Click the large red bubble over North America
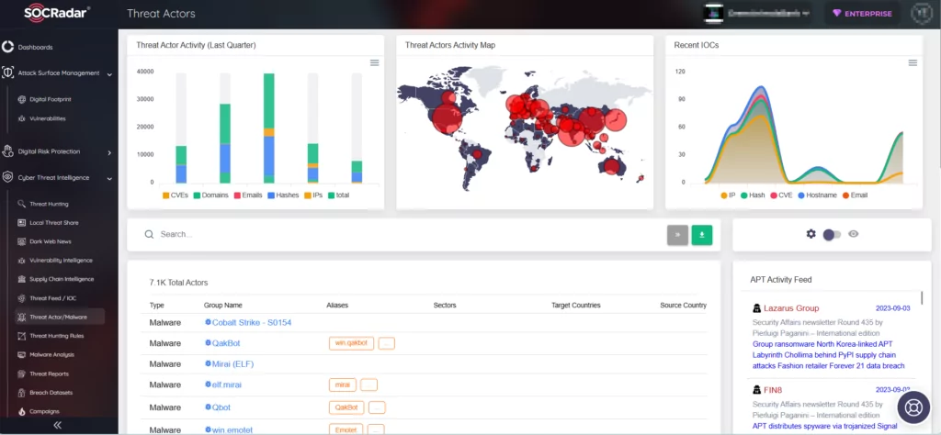The height and width of the screenshot is (435, 941). point(448,117)
